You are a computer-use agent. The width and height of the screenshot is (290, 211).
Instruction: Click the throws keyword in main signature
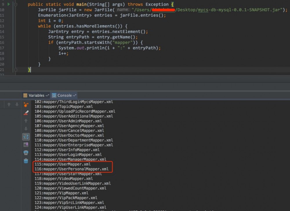[x=135, y=4]
